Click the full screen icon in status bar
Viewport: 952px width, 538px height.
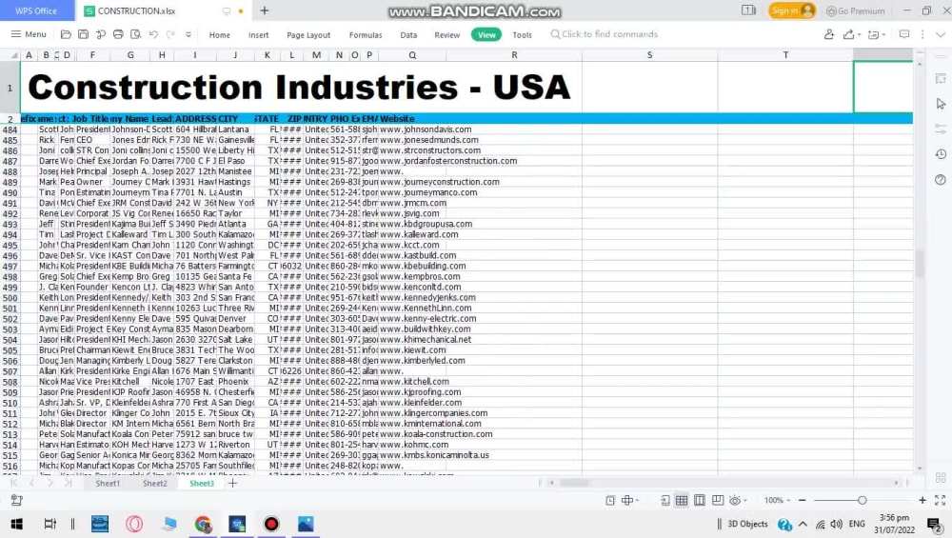940,500
